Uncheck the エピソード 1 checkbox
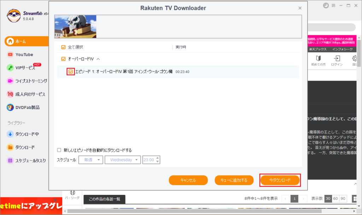Image resolution: width=362 pixels, height=215 pixels. (71, 72)
